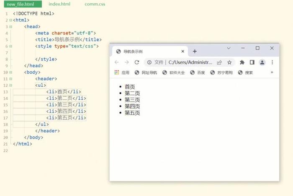Open the browser profile avatar
This screenshot has height=196, width=293.
coord(262,63)
